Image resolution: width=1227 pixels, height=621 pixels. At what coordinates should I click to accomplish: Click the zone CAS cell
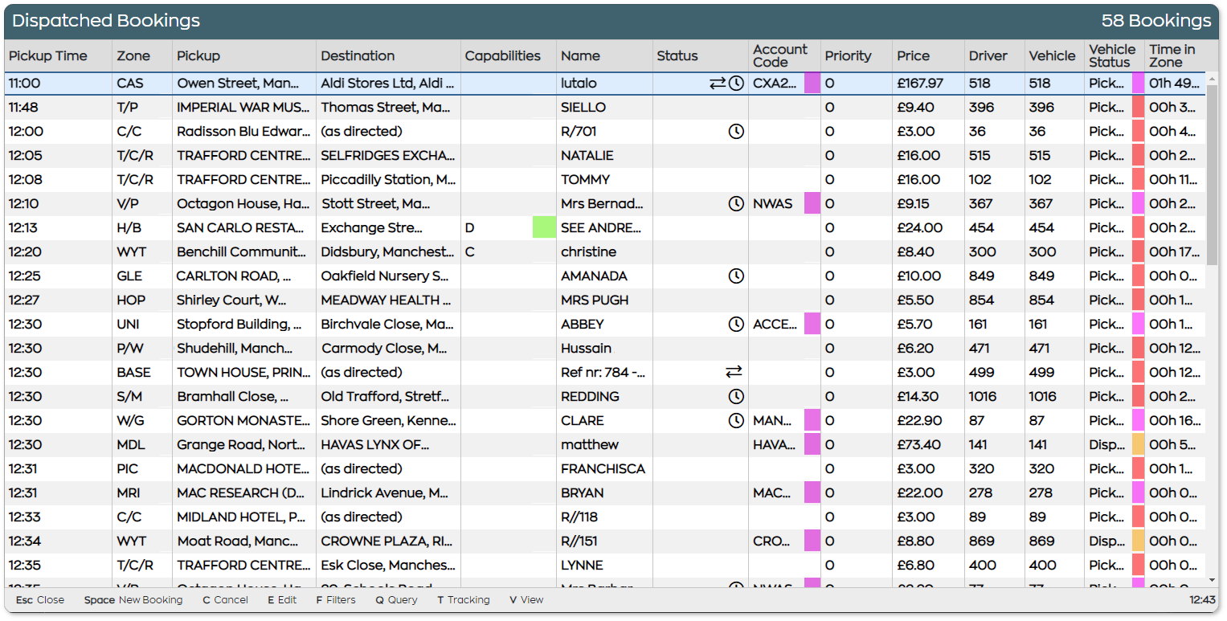[x=142, y=83]
